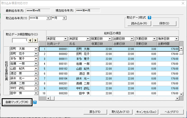
Task: Click the 取り込み(F12) button
Action: (121, 112)
